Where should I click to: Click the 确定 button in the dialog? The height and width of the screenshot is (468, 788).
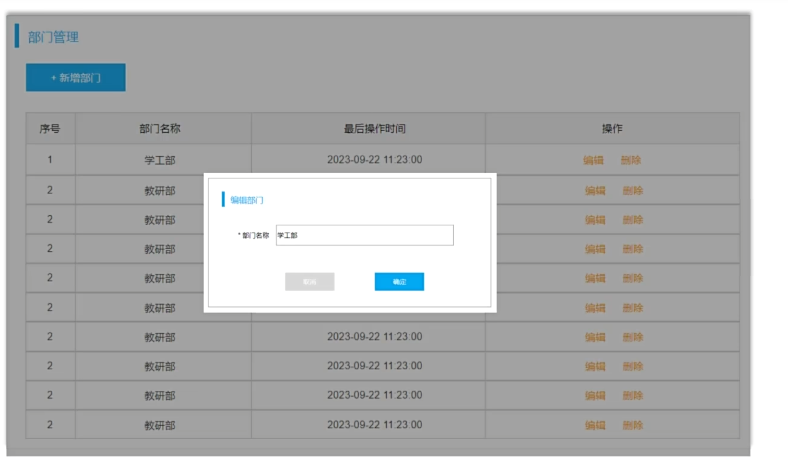pos(399,282)
